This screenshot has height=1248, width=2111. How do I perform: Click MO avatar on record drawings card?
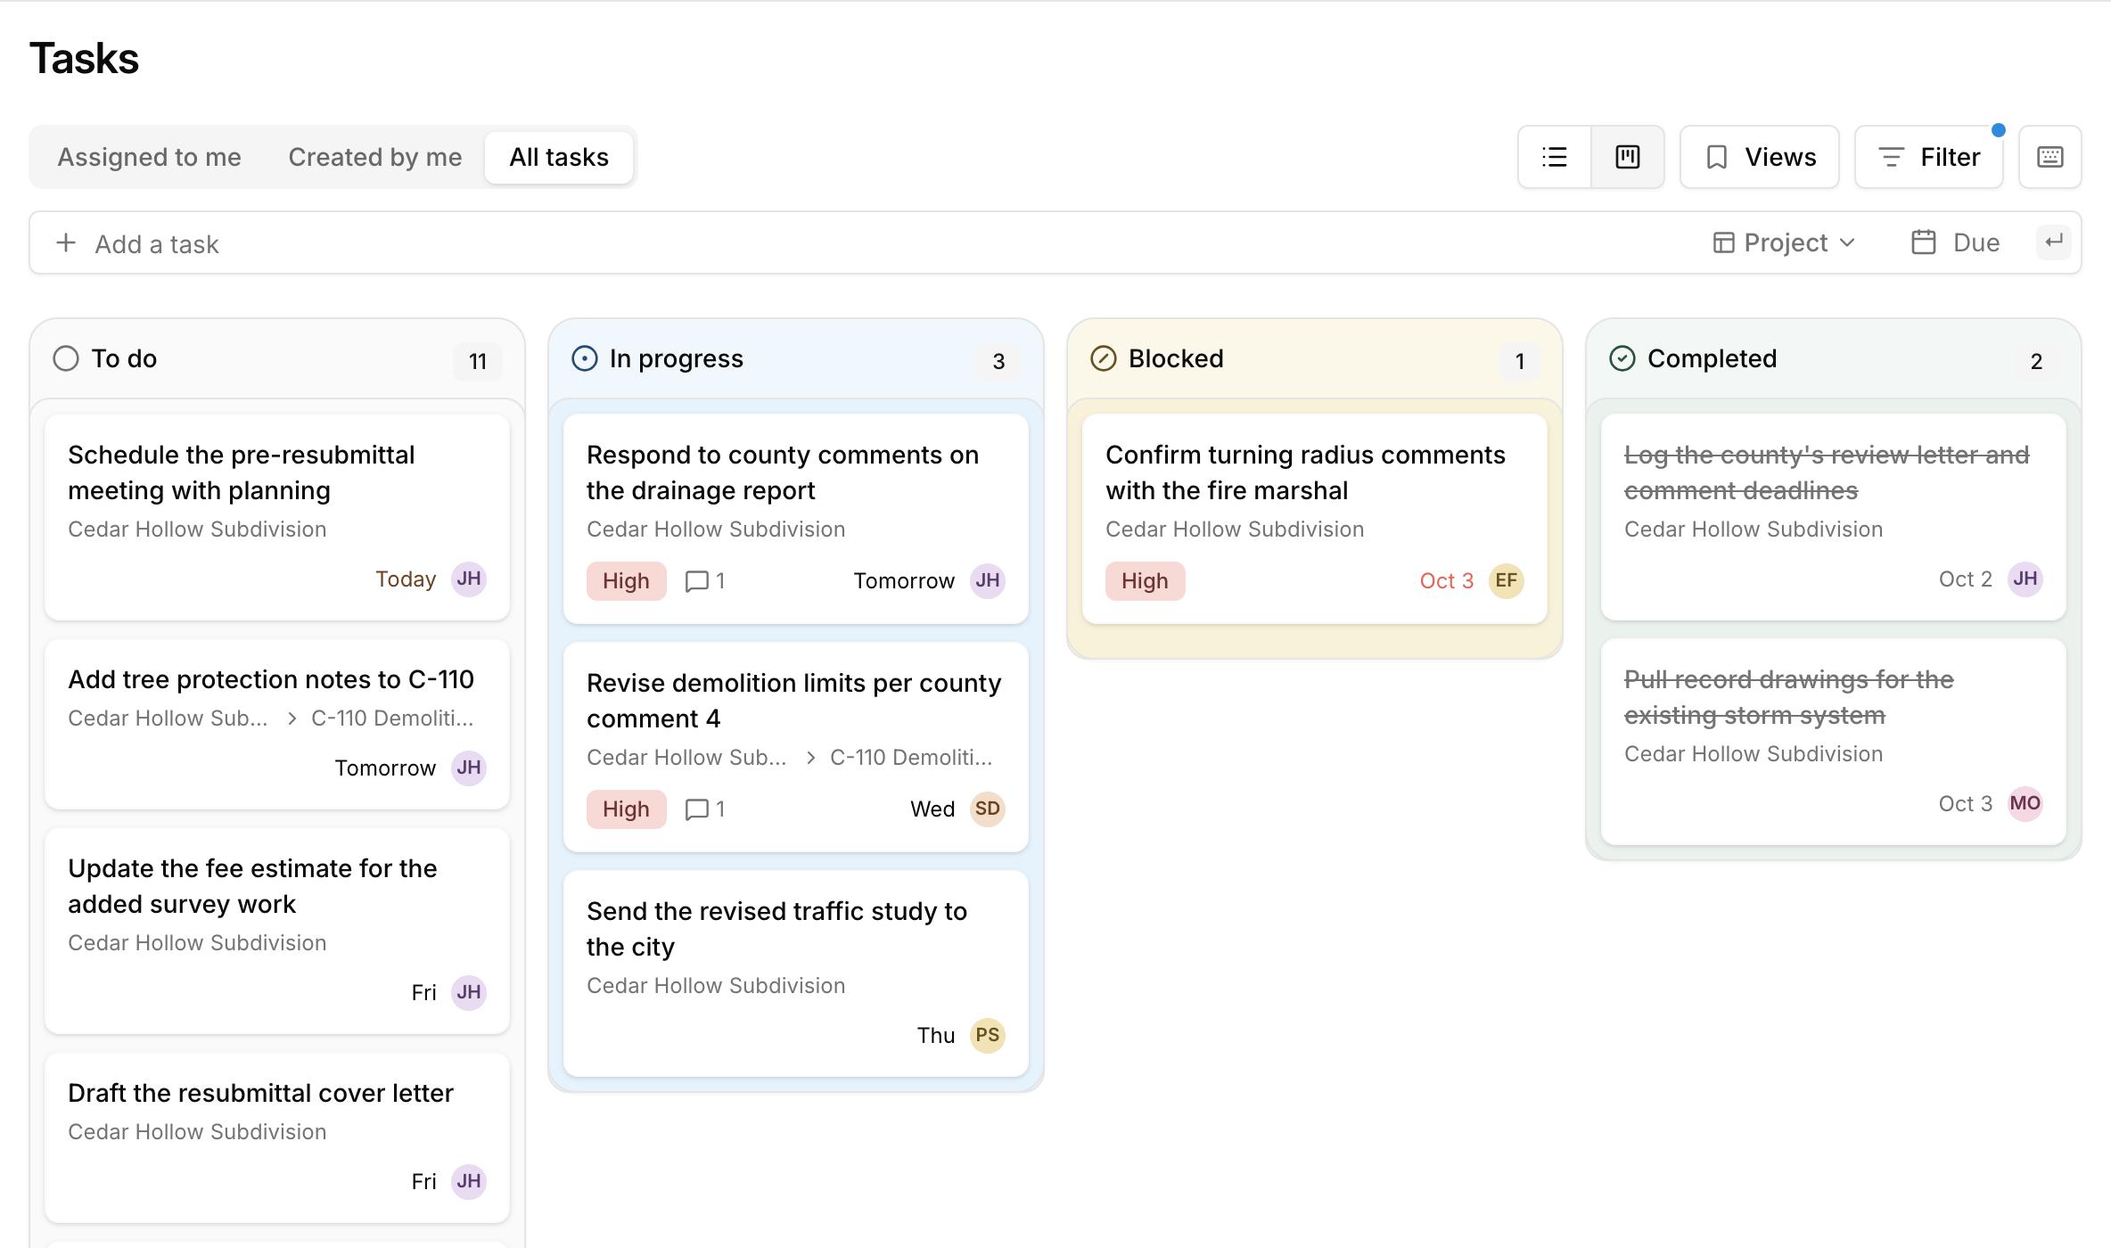2025,803
